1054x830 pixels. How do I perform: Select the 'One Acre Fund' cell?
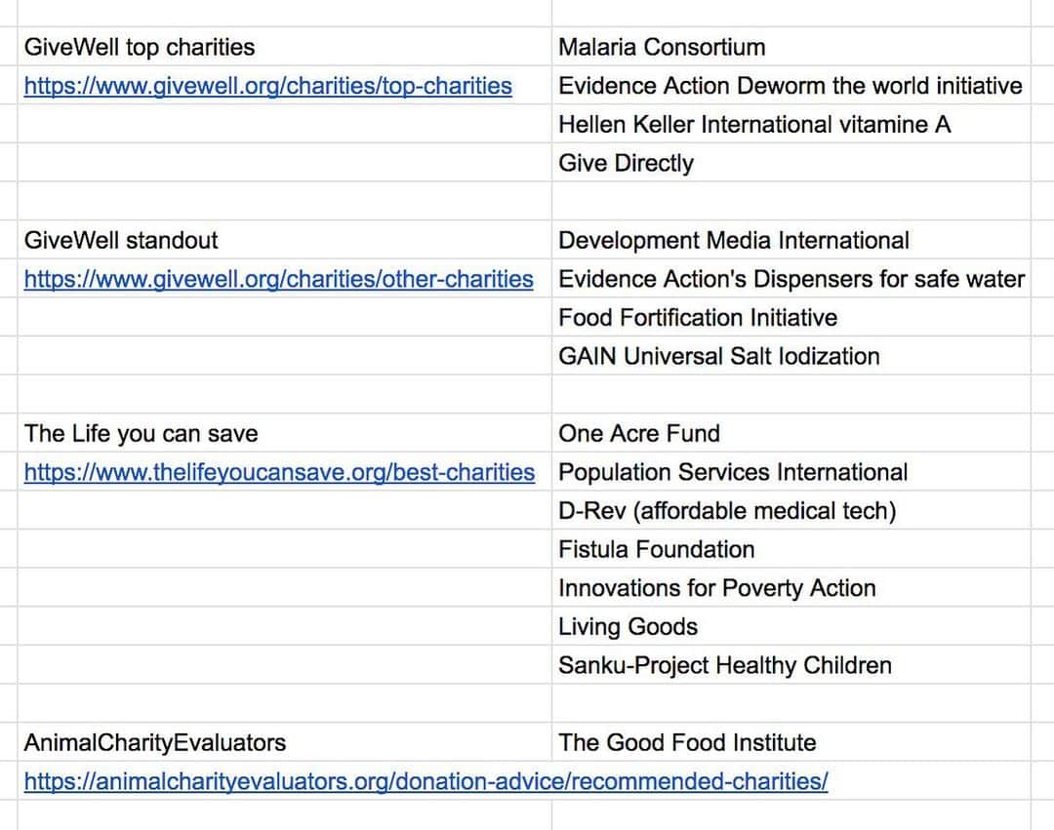[791, 433]
